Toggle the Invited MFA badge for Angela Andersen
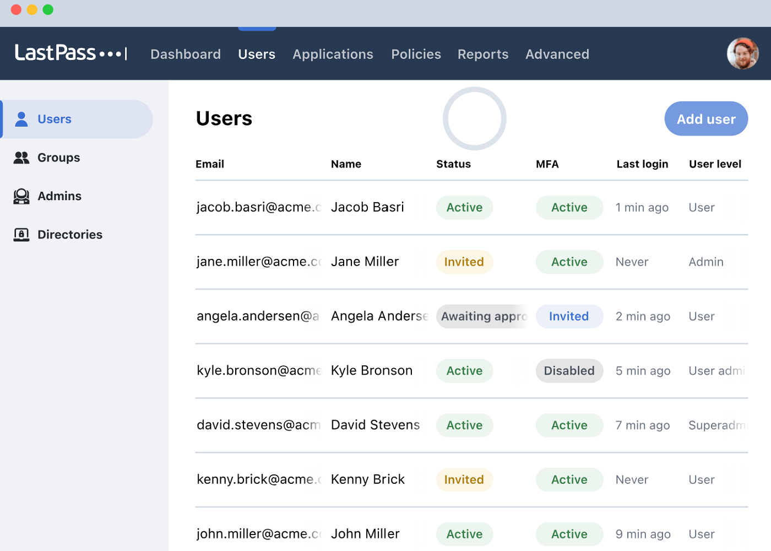The height and width of the screenshot is (551, 771). pos(569,316)
